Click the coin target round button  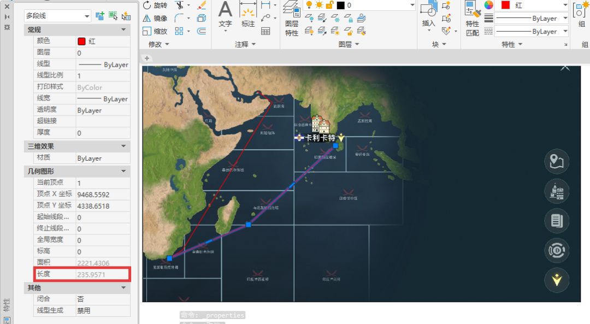pyautogui.click(x=557, y=250)
